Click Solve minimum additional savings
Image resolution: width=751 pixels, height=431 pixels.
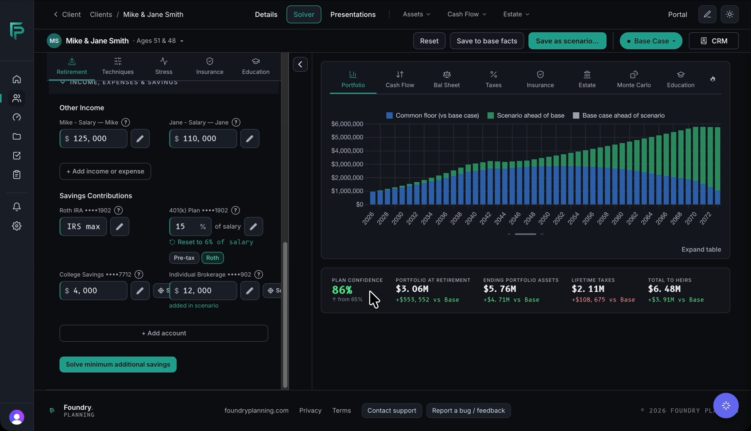click(x=118, y=364)
